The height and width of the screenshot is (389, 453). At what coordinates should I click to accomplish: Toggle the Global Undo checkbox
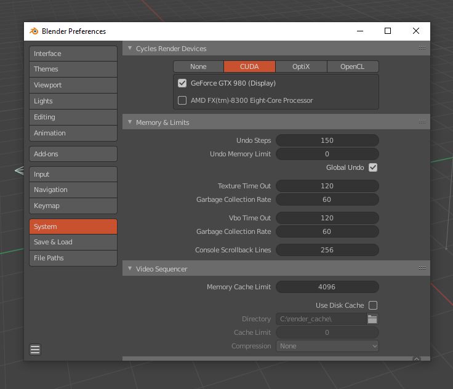click(373, 167)
